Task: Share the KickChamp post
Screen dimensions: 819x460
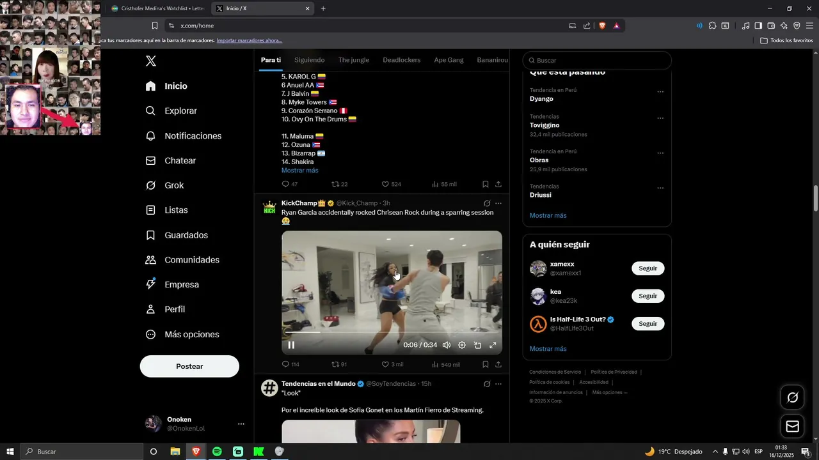Action: click(x=498, y=364)
